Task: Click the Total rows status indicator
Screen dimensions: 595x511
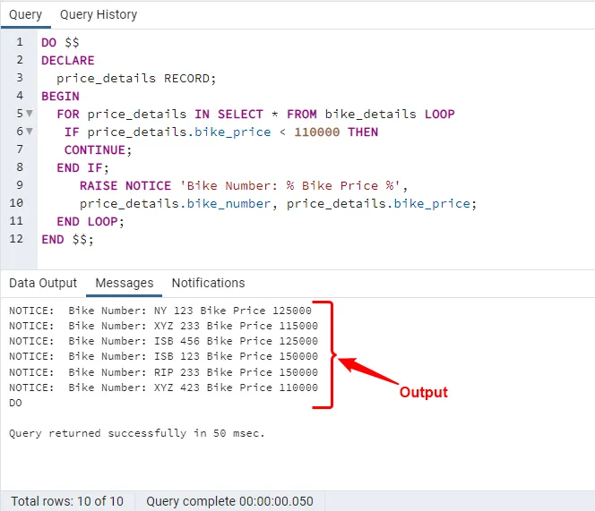Action: pyautogui.click(x=66, y=501)
